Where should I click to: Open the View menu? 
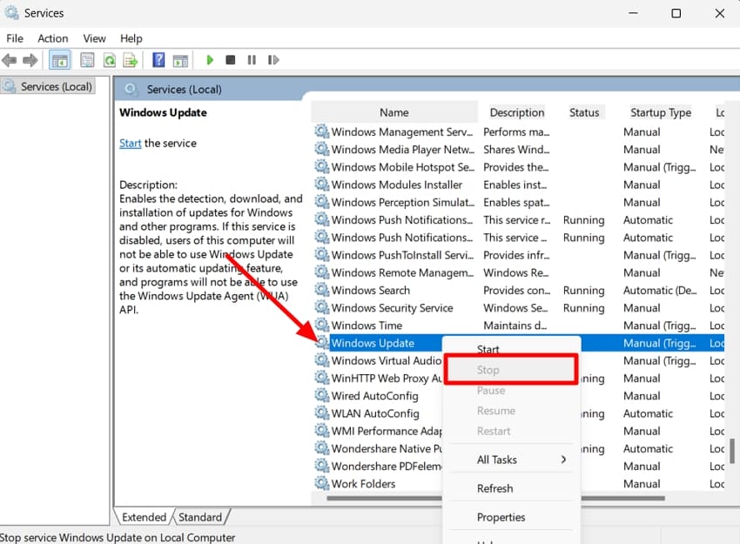tap(94, 38)
